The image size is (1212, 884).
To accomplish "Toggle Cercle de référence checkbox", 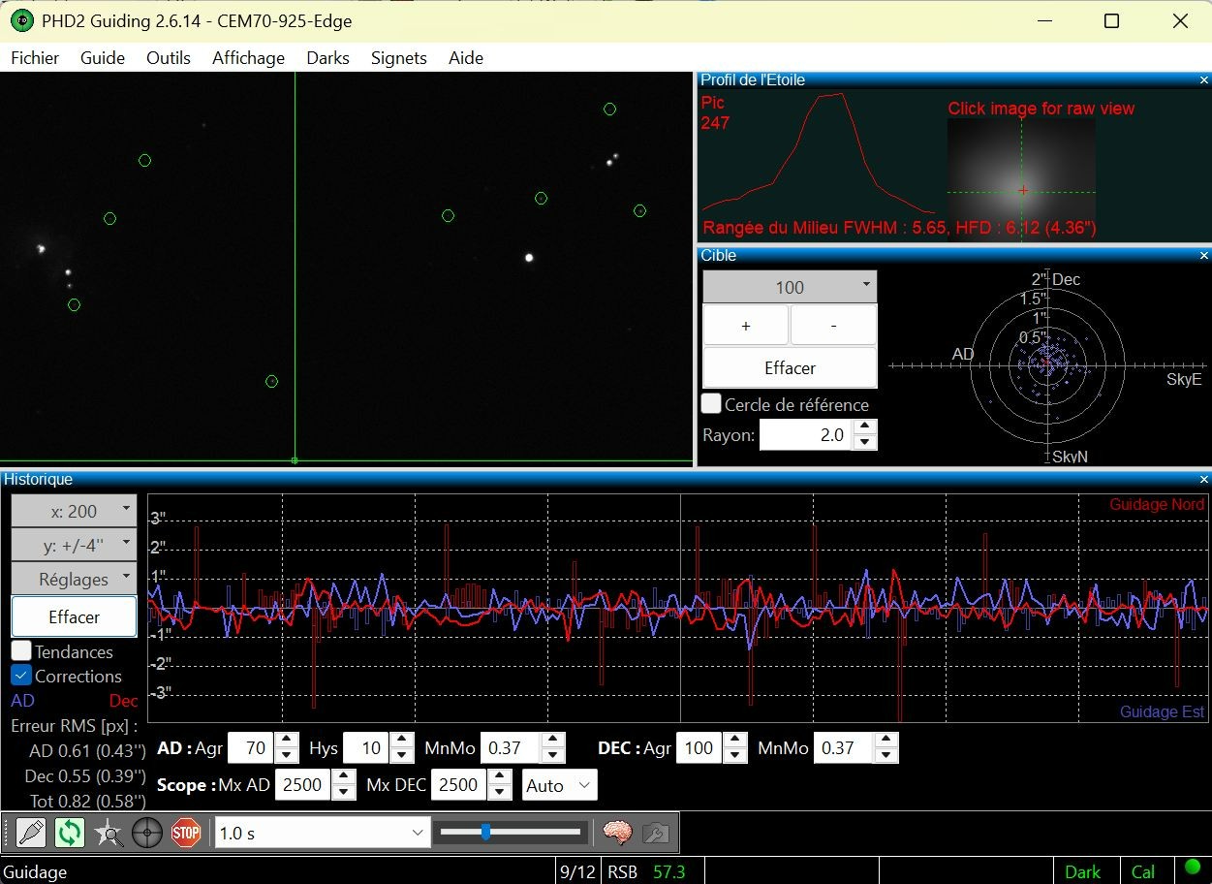I will pos(711,404).
